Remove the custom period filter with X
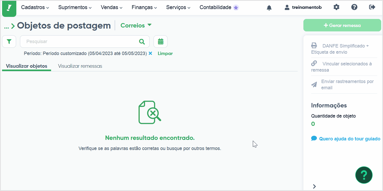This screenshot has height=191, width=383. [150, 53]
